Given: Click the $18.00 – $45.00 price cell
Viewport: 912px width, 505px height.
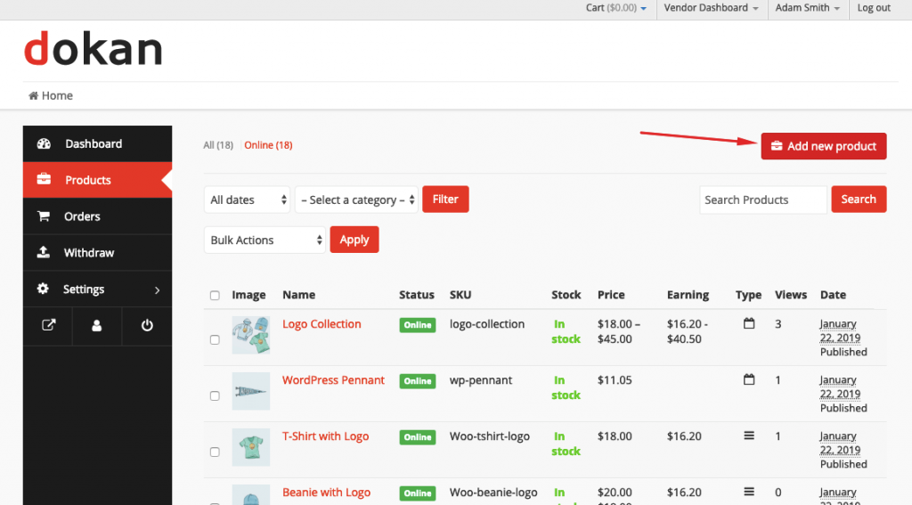Looking at the screenshot, I should tap(619, 331).
